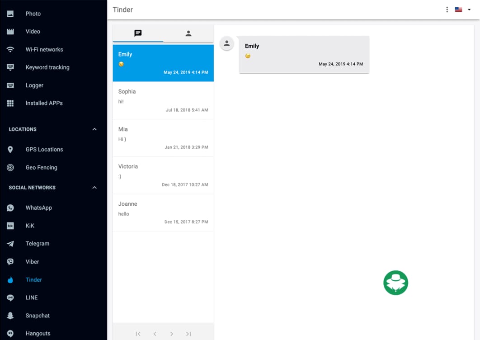Viewport: 480px width, 340px height.
Task: Open the language flag dropdown
Action: (462, 9)
